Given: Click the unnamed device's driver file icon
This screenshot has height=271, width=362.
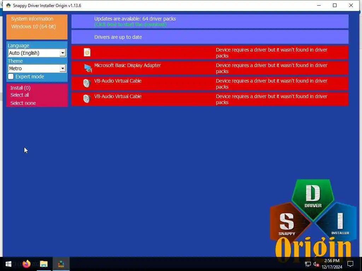Looking at the screenshot, I should 87,53.
